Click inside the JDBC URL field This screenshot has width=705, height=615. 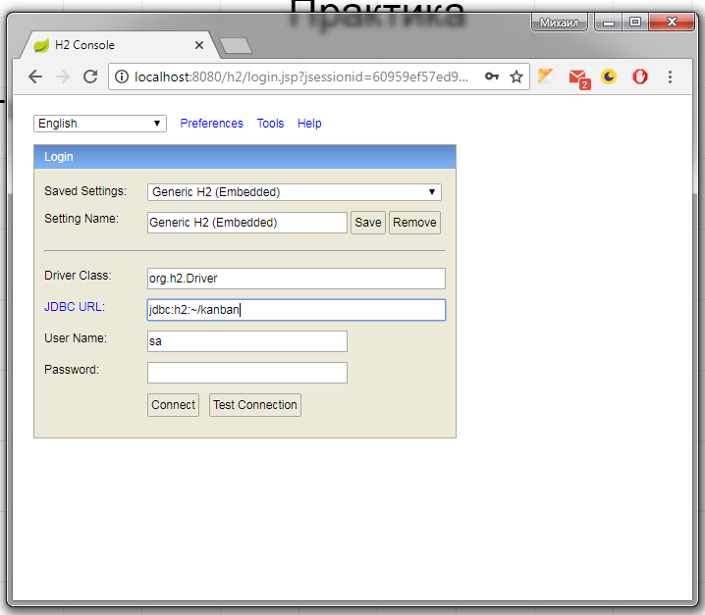click(297, 310)
